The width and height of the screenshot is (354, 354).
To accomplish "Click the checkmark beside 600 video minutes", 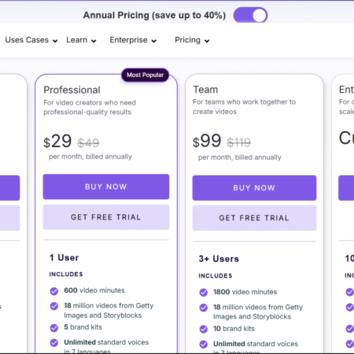I will click(54, 291).
